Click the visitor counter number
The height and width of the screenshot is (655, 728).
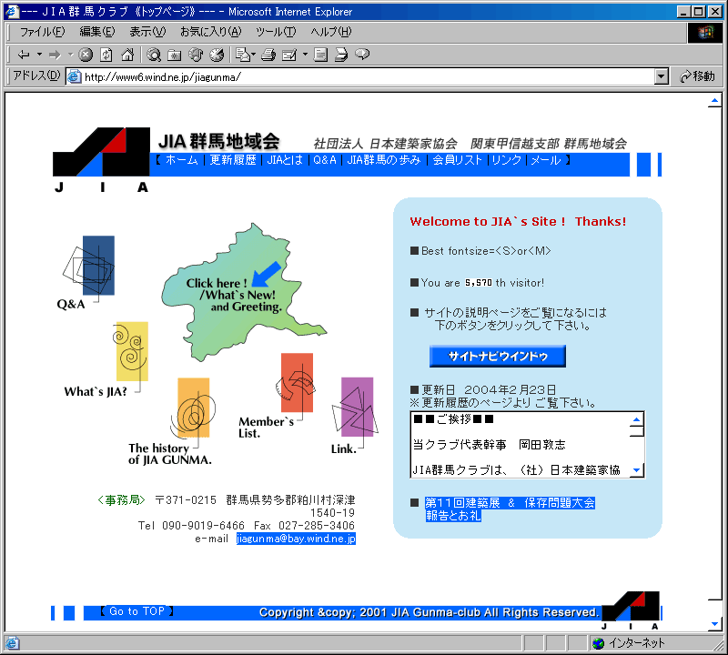coord(479,282)
